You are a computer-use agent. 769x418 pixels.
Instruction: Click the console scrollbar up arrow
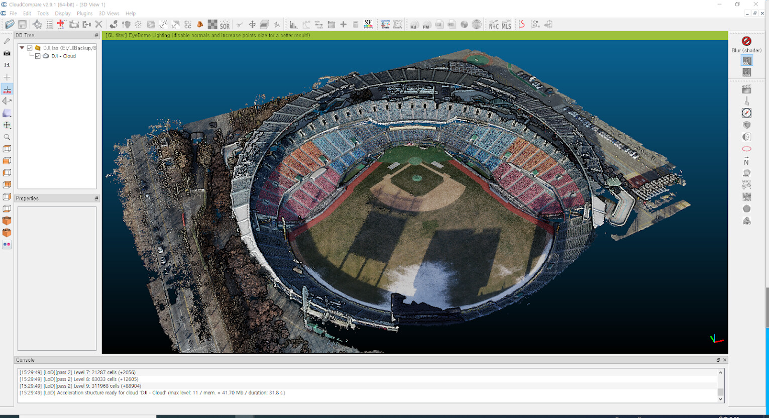coord(720,372)
